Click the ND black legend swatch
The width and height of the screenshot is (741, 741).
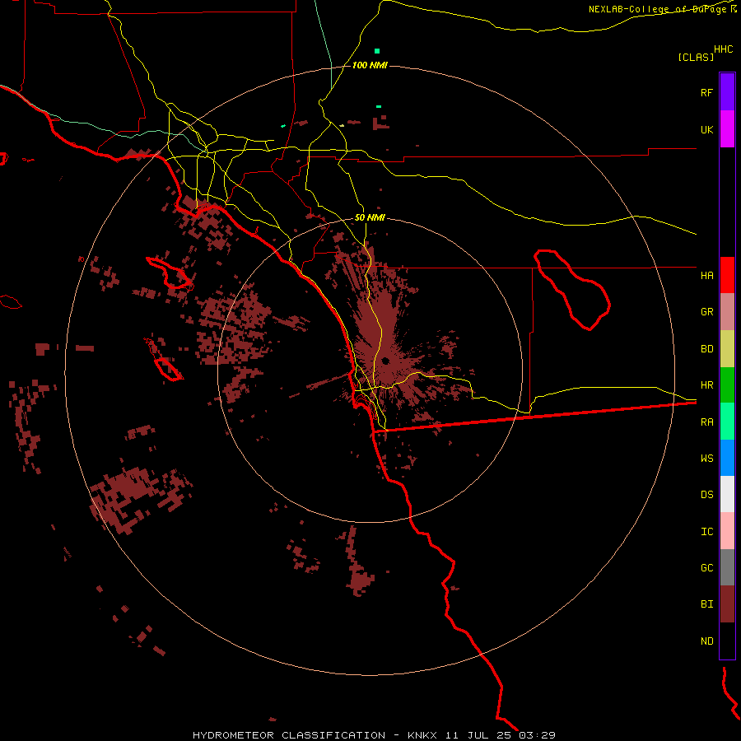[x=727, y=641]
